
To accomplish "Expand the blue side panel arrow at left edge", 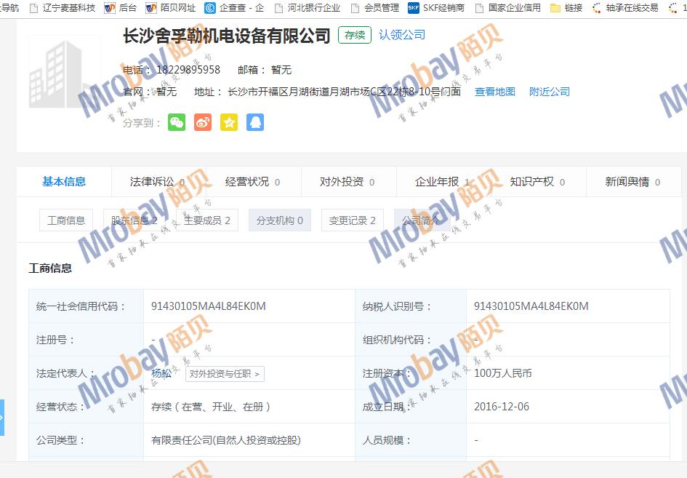I will (x=2, y=418).
